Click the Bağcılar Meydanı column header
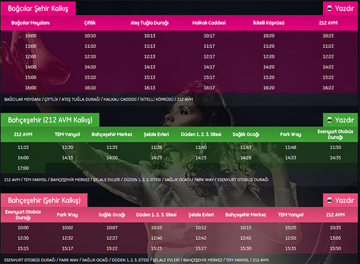This screenshot has width=360, height=264. (30, 23)
